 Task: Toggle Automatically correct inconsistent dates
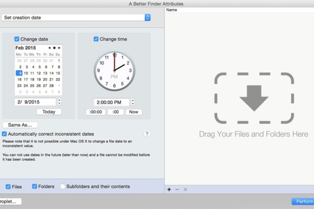pos(4,134)
